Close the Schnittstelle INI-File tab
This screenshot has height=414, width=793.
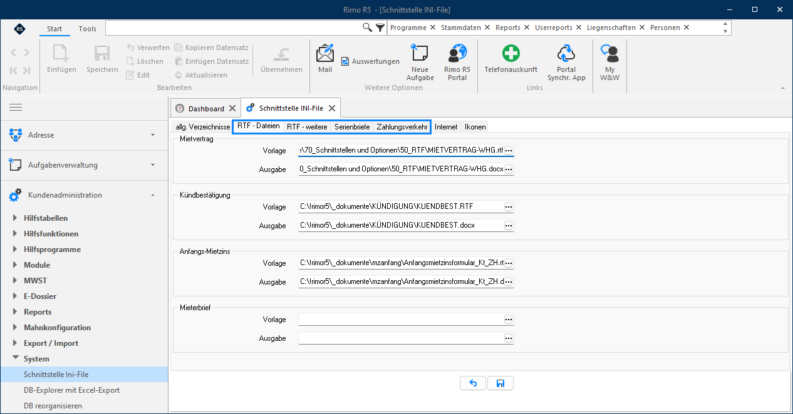(332, 108)
